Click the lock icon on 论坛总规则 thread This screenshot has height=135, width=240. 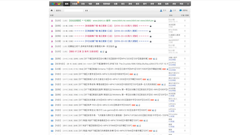[x=155, y=21]
